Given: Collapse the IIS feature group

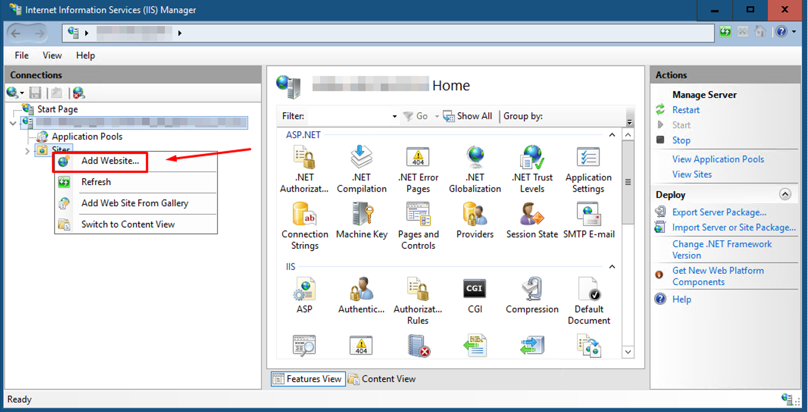Looking at the screenshot, I should pos(612,267).
